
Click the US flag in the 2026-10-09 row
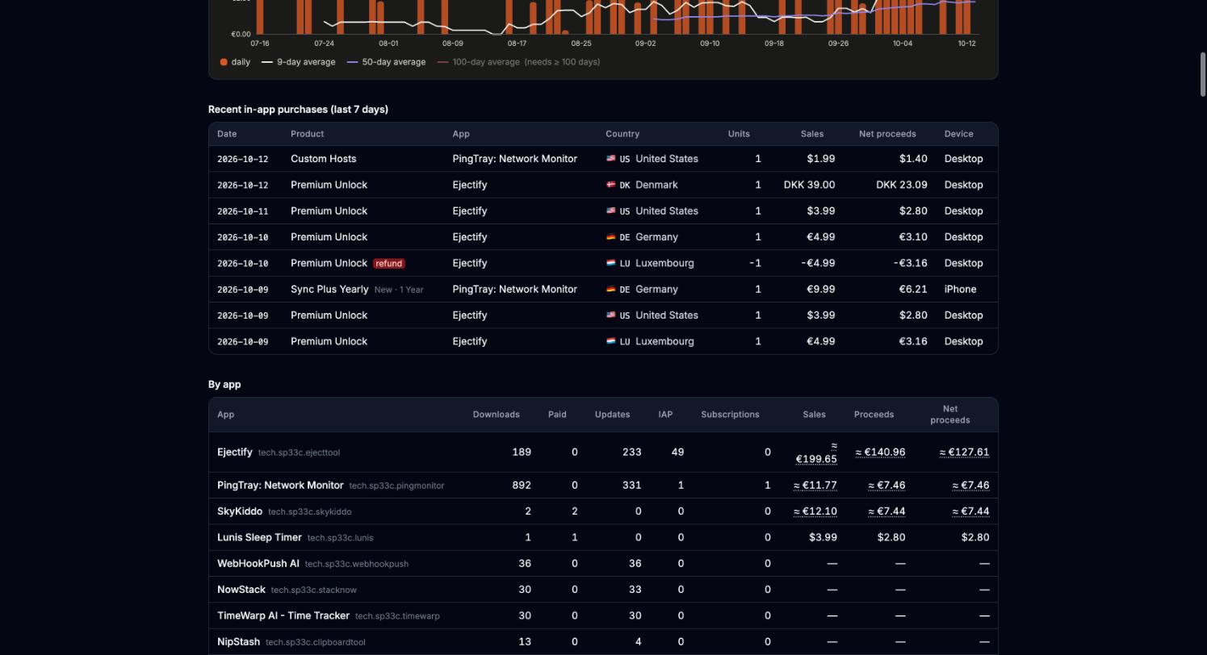(610, 315)
